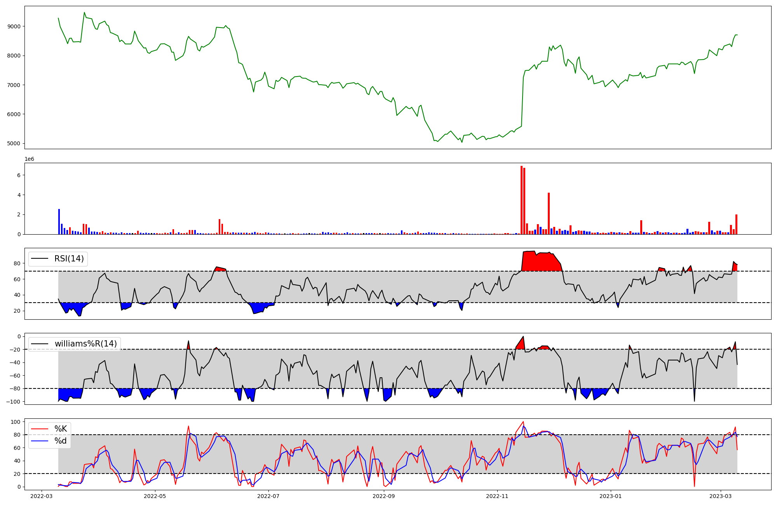Click the RSI(14) legend label
This screenshot has height=505, width=777.
(x=69, y=259)
